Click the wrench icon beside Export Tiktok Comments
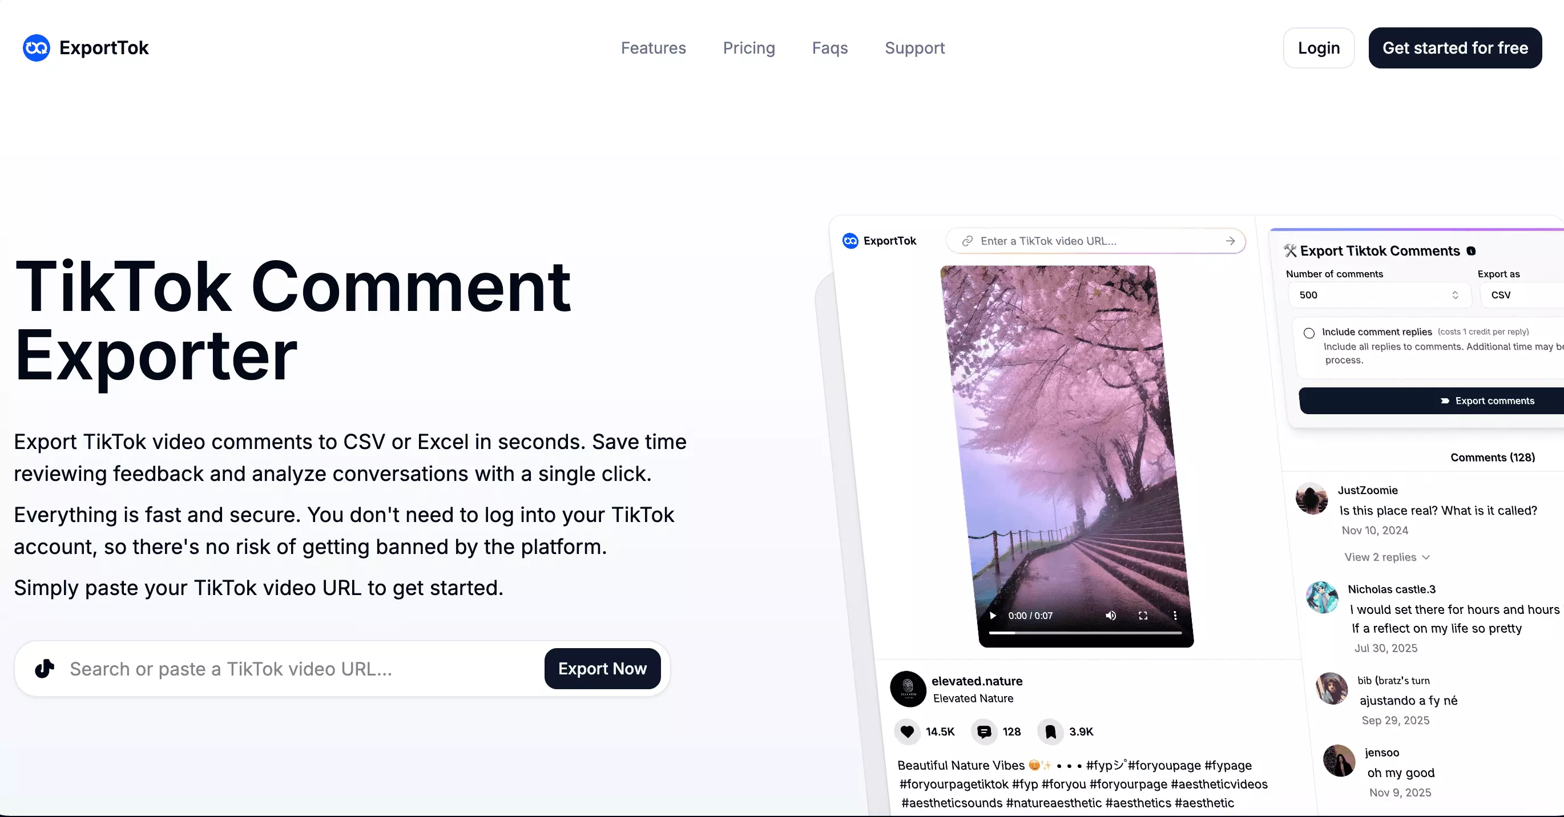The height and width of the screenshot is (817, 1564). coord(1291,250)
